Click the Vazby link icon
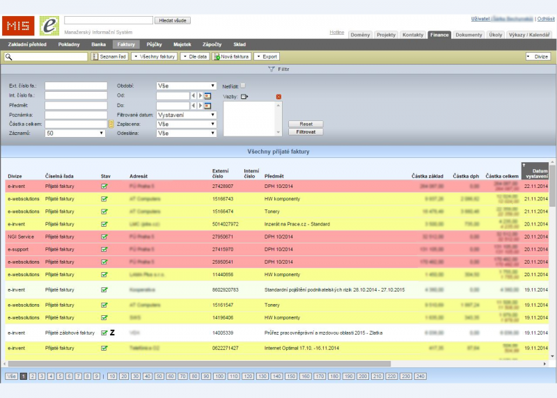 [244, 96]
